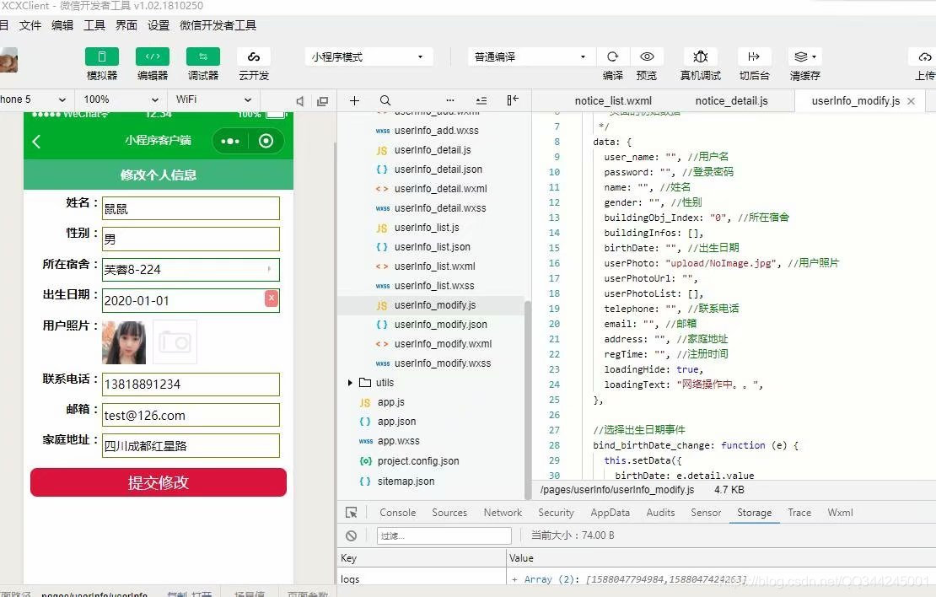Click the add photo camera placeholder

[x=175, y=342]
